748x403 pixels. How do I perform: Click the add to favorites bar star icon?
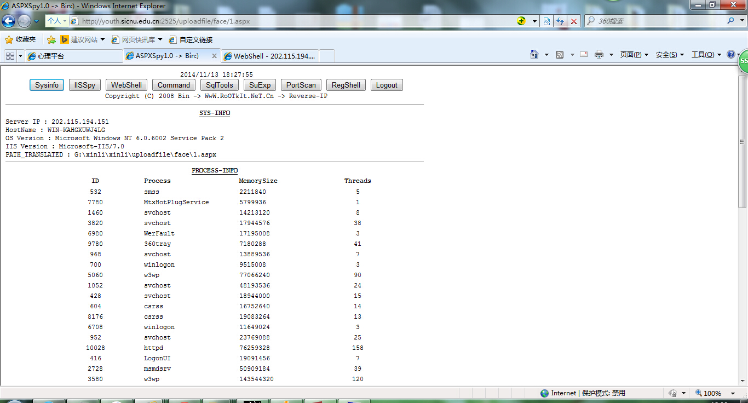tap(51, 39)
